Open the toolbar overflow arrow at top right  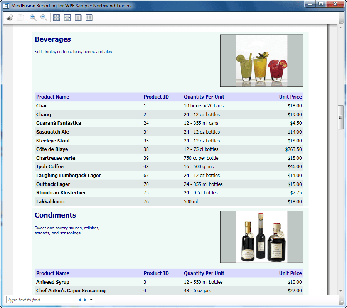pos(341,22)
